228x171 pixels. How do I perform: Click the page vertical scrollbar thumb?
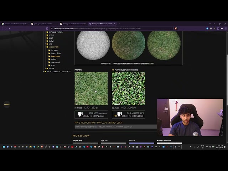click(x=227, y=80)
